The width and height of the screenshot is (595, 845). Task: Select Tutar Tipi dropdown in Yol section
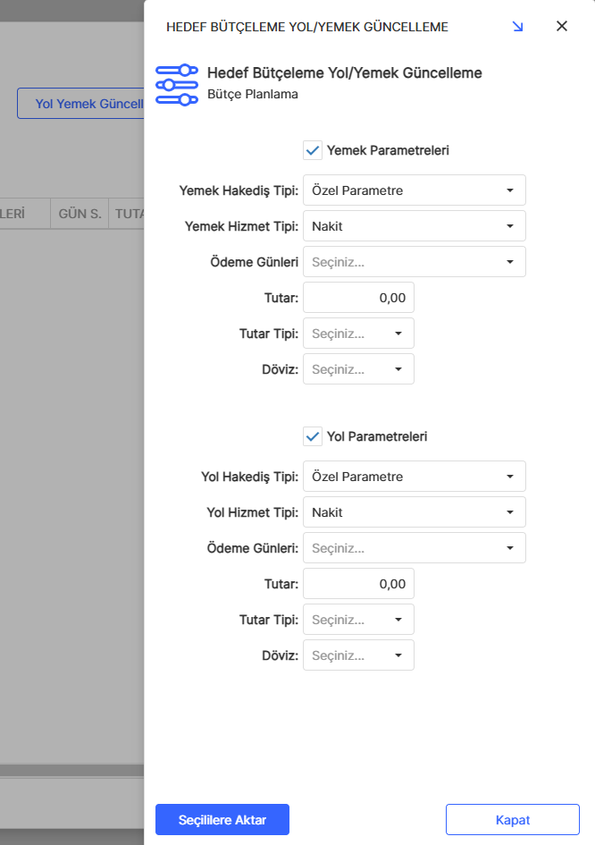(x=359, y=620)
